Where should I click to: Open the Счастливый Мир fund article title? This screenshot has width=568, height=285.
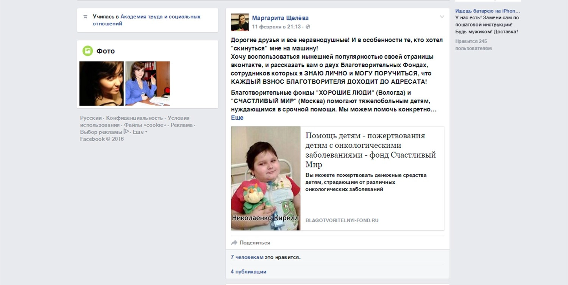371,150
